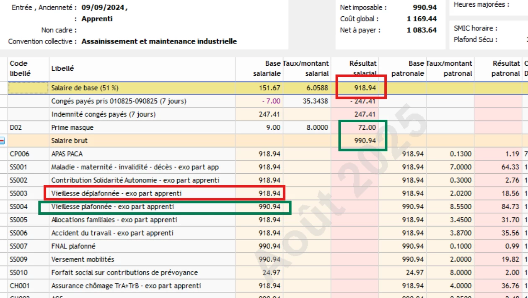Select 'Contribution Solidarité Autonomie - exo part apprenti' label
Viewport: 528px width, 298px height.
pyautogui.click(x=135, y=180)
